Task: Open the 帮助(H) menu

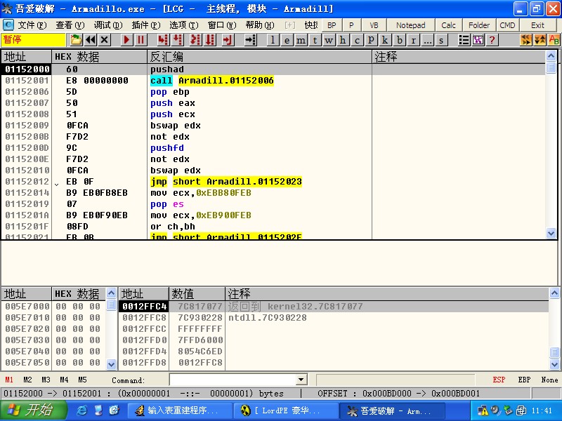Action: 259,25
